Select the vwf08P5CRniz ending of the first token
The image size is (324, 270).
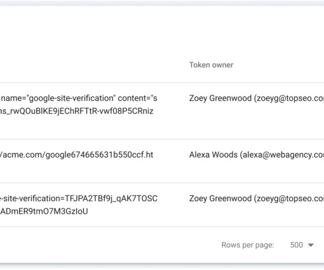click(127, 111)
